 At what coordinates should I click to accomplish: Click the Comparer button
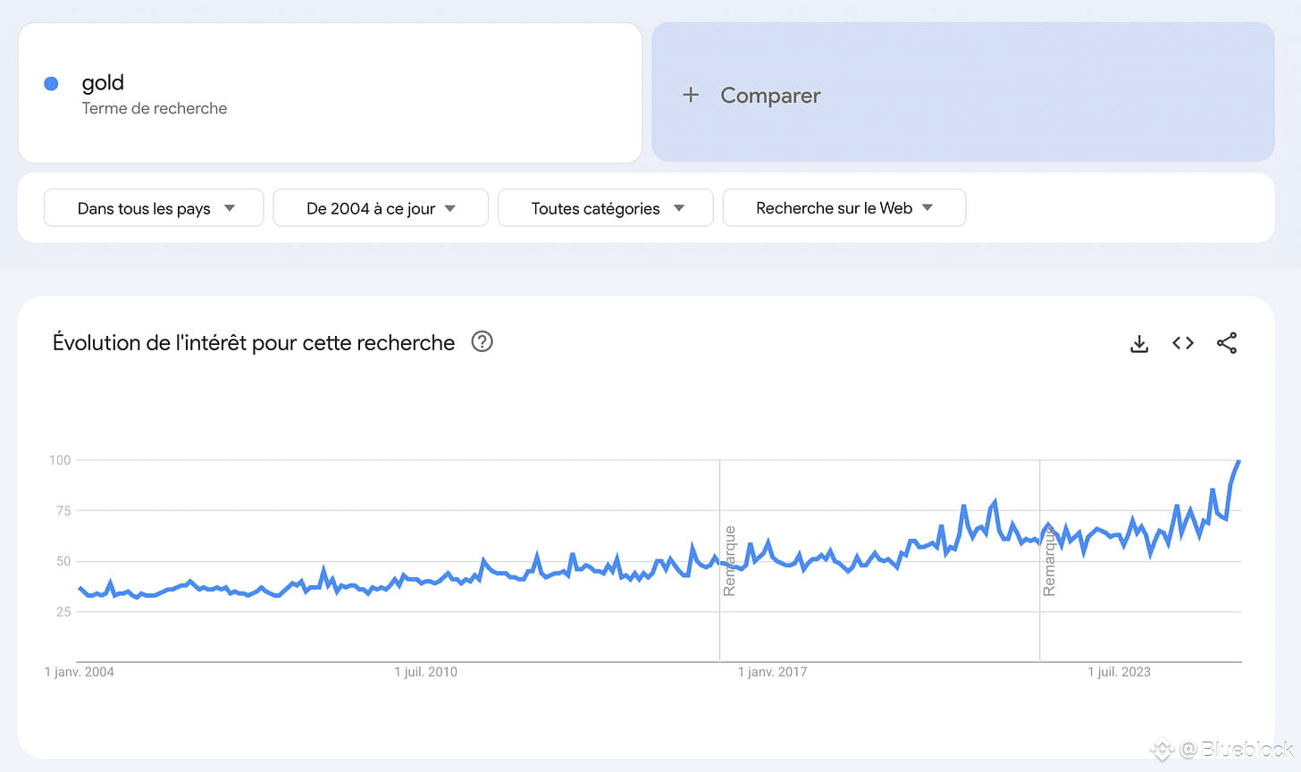pos(963,92)
